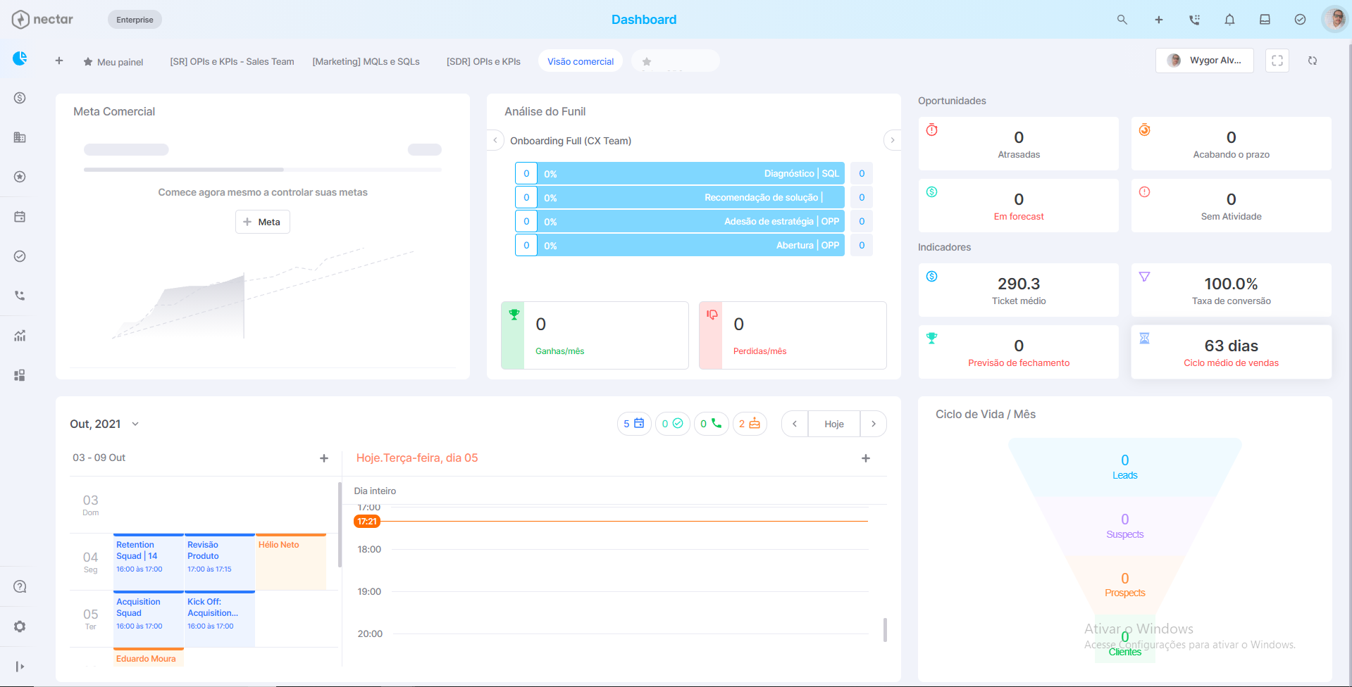Toggle the birthdays filter showing 2
This screenshot has height=687, width=1352.
pos(750,424)
